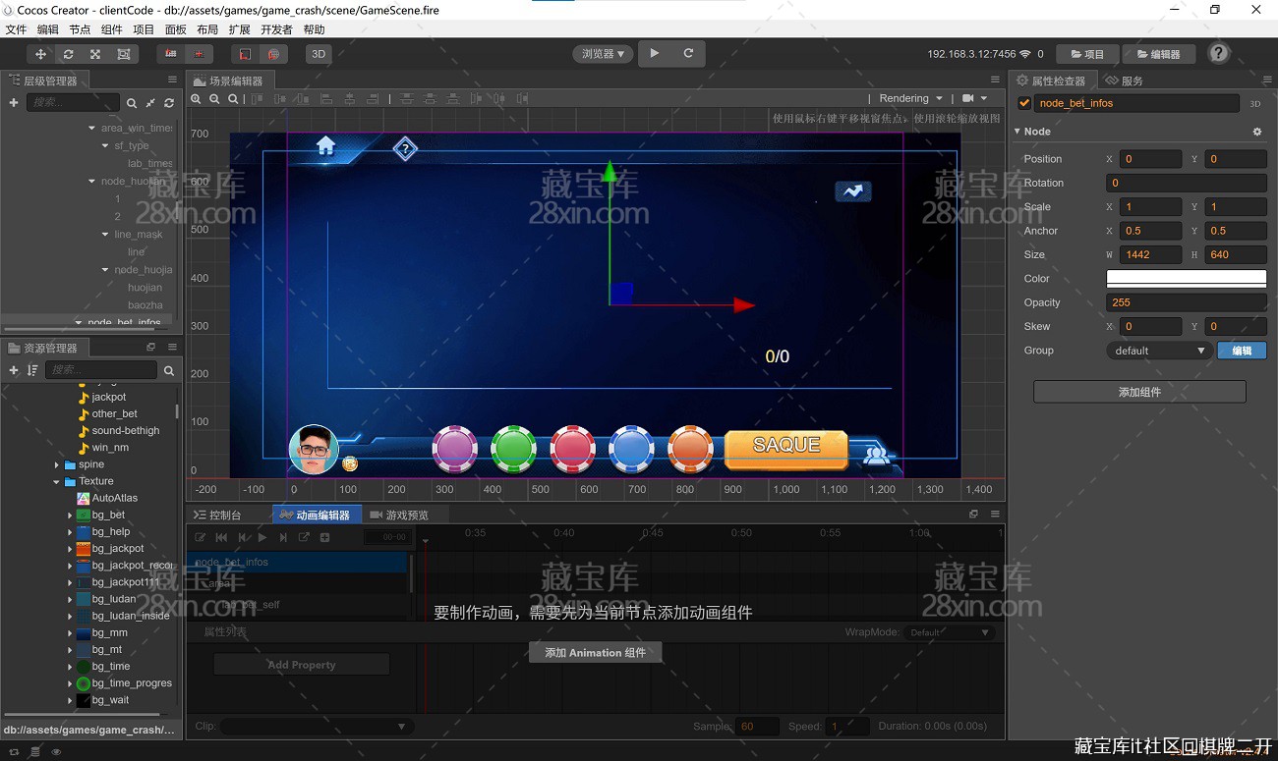
Task: Uncheck the node_bet_infos active checkbox
Action: [x=1024, y=103]
